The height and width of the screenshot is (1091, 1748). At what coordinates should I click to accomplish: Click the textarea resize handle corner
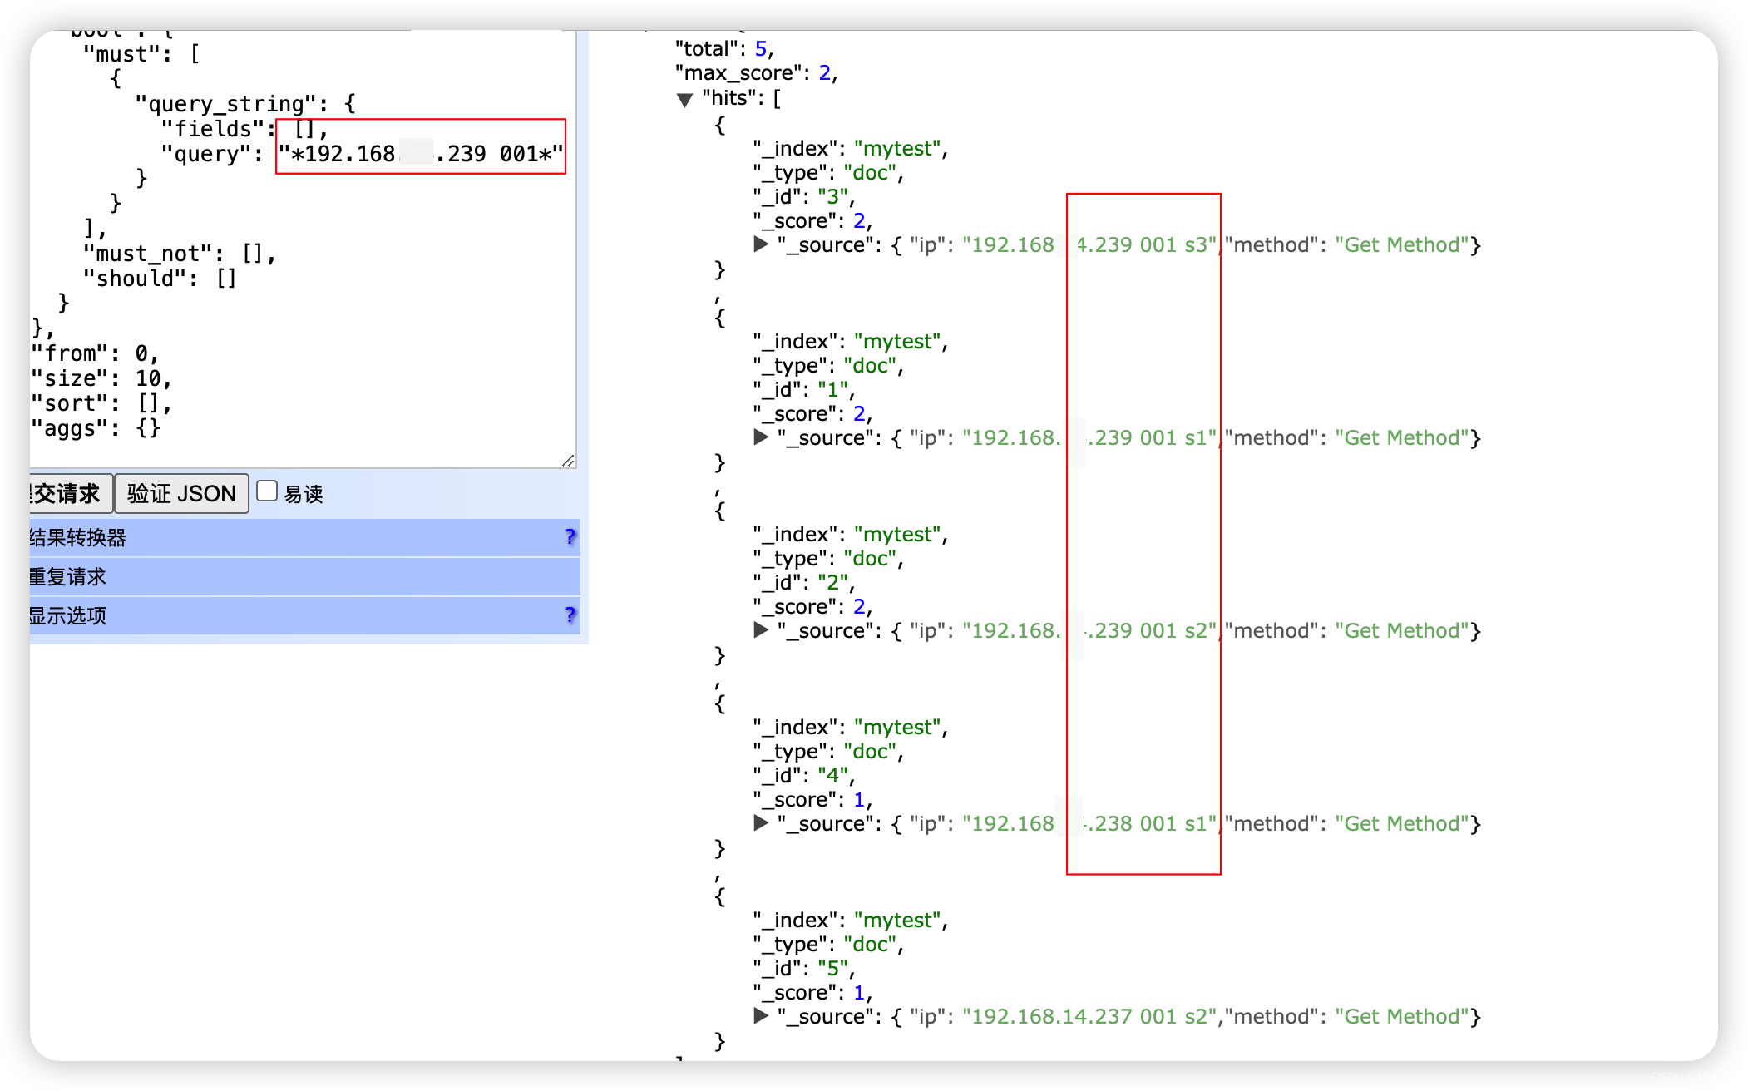point(568,461)
